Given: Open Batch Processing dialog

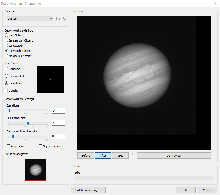Looking at the screenshot, I should click(x=88, y=190).
